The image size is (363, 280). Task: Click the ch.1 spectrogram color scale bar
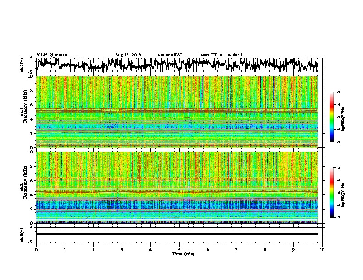[x=331, y=117]
